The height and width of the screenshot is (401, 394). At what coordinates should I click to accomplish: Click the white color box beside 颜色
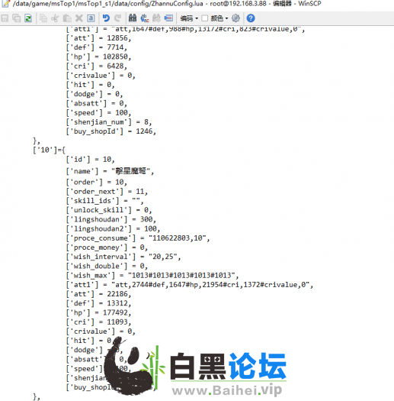point(205,18)
